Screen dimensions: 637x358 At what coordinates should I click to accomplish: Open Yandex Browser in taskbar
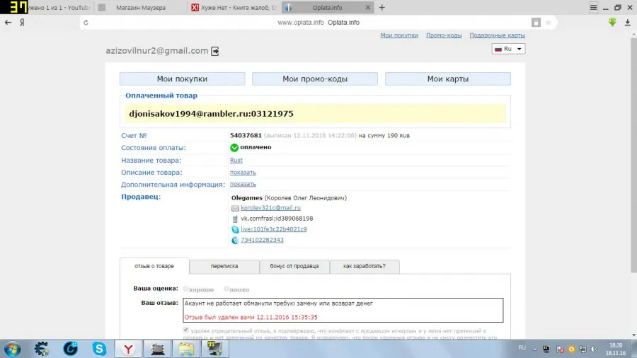[128, 349]
